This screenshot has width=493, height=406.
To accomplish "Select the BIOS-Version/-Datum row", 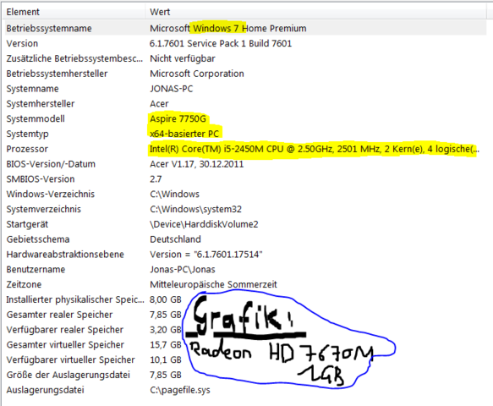I will click(x=245, y=164).
